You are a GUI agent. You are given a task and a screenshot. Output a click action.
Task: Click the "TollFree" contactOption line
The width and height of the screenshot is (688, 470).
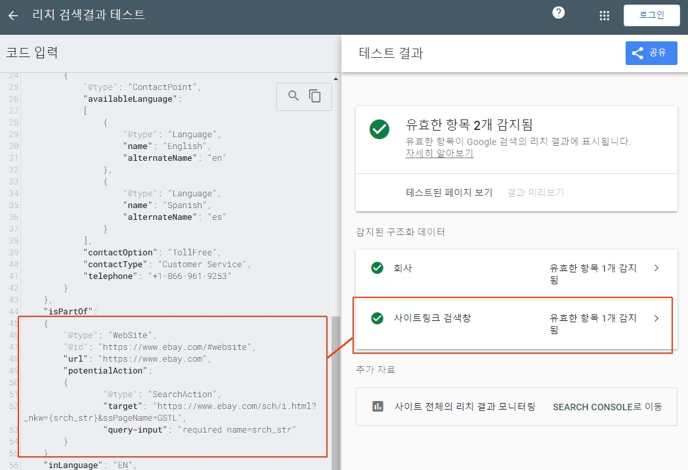point(152,252)
